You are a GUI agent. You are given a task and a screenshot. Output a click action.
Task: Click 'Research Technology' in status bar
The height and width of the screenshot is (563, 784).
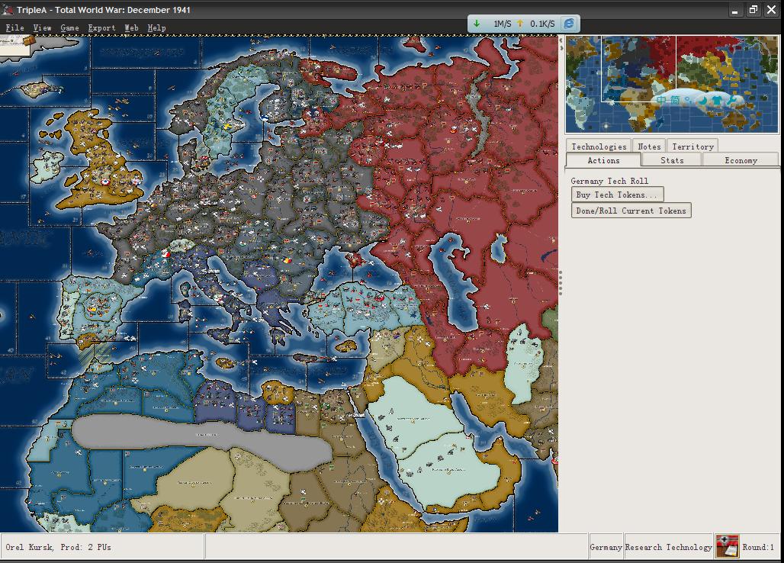669,547
